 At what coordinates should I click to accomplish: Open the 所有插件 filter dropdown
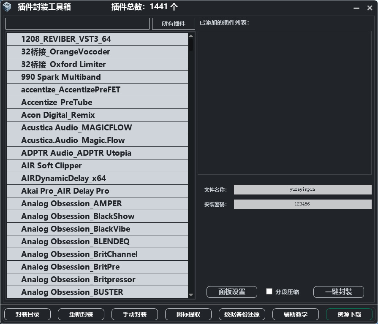pyautogui.click(x=173, y=24)
